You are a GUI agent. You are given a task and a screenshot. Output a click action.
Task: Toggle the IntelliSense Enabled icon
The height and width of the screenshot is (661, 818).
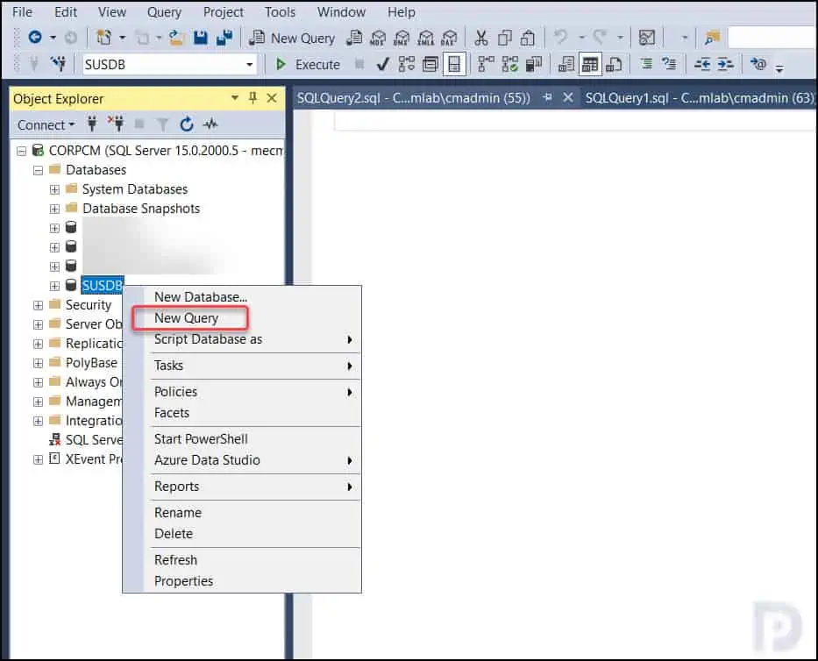click(x=454, y=64)
